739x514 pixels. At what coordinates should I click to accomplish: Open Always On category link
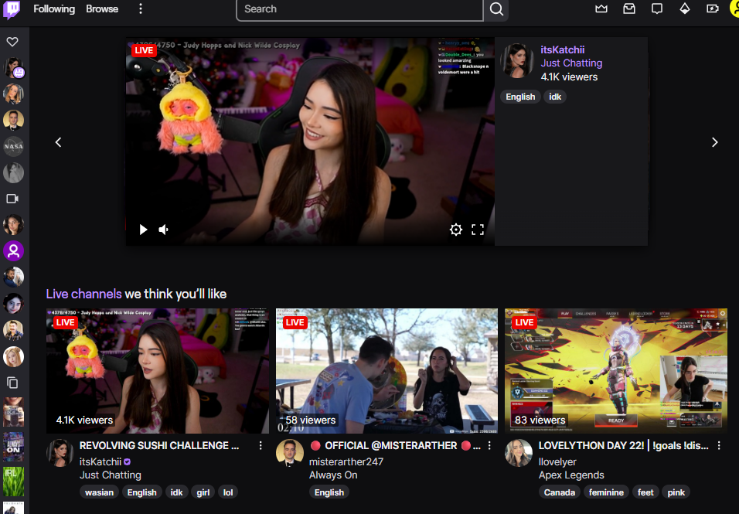click(x=333, y=475)
